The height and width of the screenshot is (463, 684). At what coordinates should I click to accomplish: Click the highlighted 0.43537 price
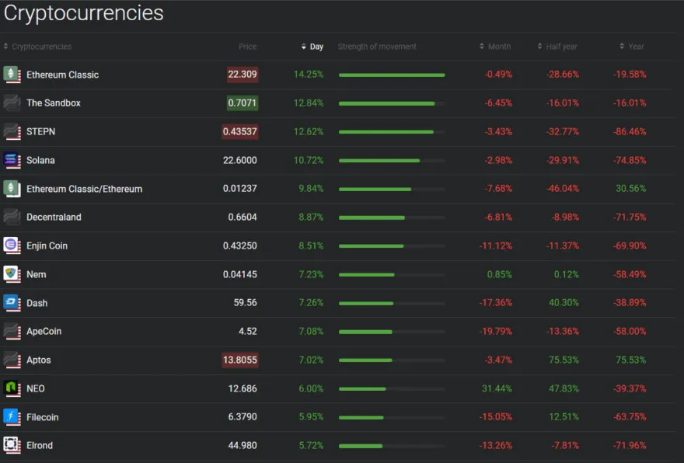point(240,131)
